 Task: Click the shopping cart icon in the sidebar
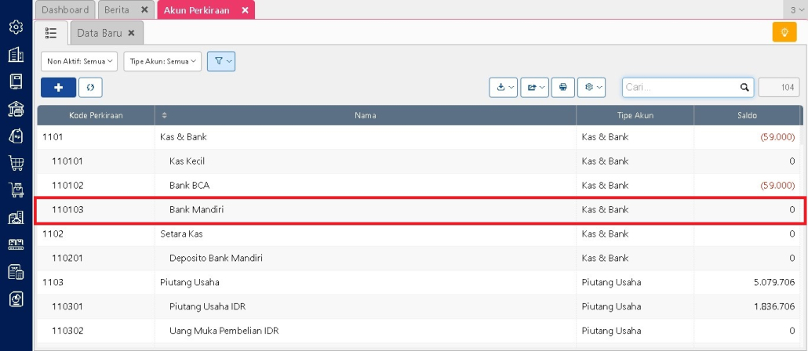tap(16, 163)
